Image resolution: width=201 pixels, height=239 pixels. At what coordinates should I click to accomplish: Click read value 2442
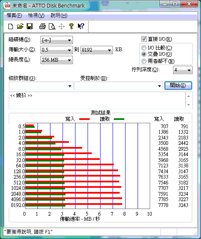(183, 143)
